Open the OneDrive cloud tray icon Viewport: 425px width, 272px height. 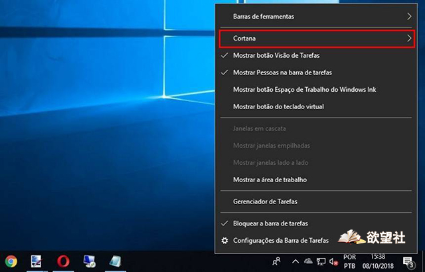tap(308, 261)
